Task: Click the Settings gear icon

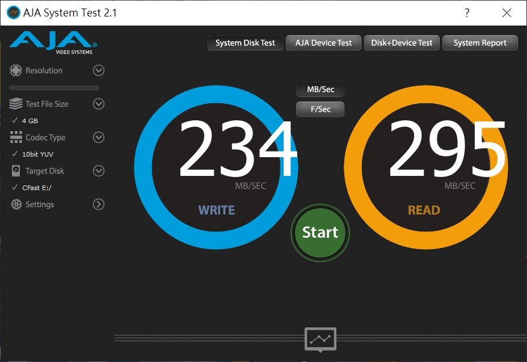Action: coord(16,204)
